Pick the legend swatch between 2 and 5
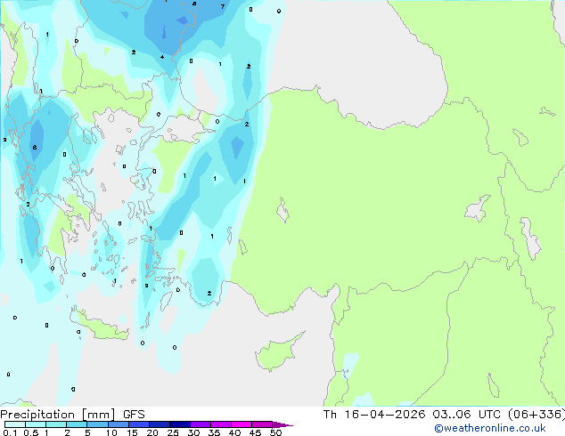 click(x=77, y=424)
